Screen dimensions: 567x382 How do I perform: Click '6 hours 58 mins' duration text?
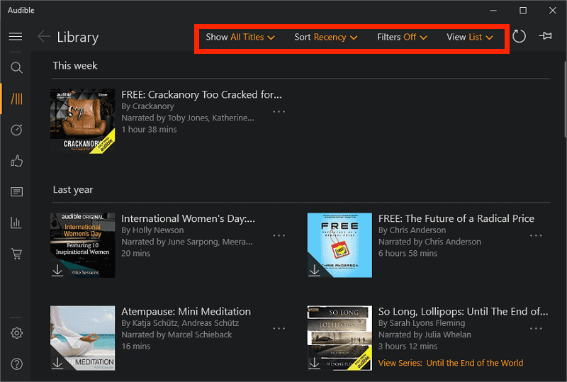coord(408,253)
